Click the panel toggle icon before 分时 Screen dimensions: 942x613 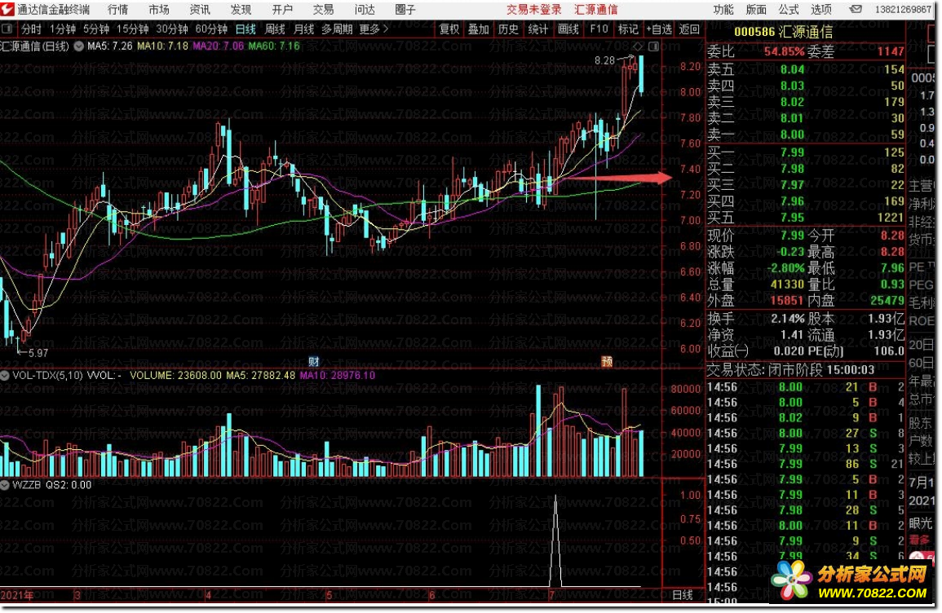tap(7, 29)
